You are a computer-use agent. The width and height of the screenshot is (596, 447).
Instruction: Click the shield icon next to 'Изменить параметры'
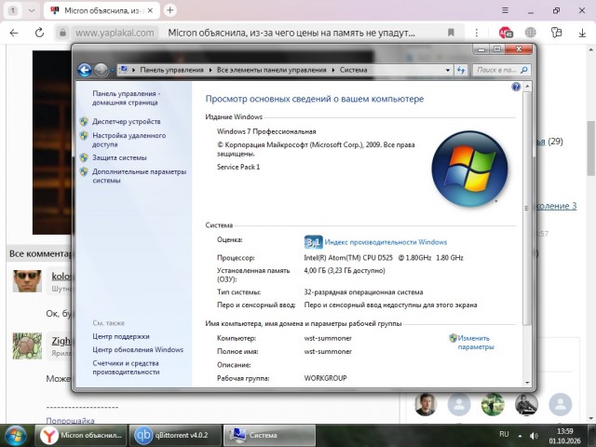coord(453,338)
